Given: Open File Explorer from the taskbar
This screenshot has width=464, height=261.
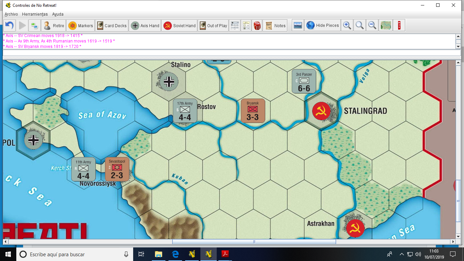Looking at the screenshot, I should (x=158, y=254).
